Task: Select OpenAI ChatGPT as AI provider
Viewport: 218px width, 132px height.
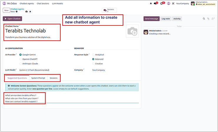Action: point(20,59)
